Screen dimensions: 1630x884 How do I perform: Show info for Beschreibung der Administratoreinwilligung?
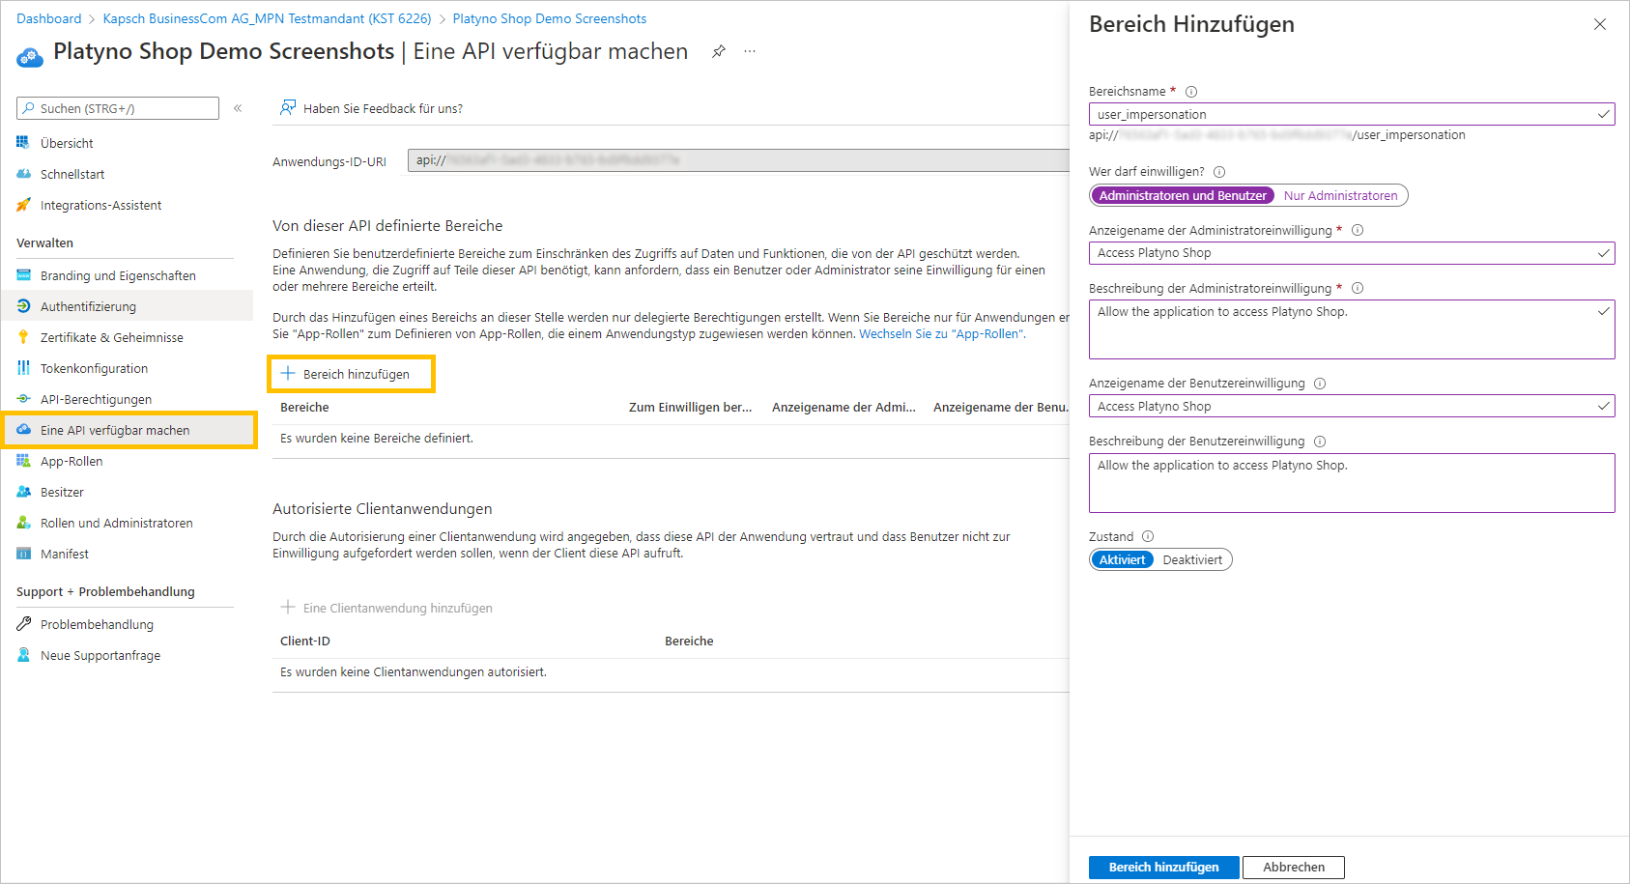(x=1358, y=288)
